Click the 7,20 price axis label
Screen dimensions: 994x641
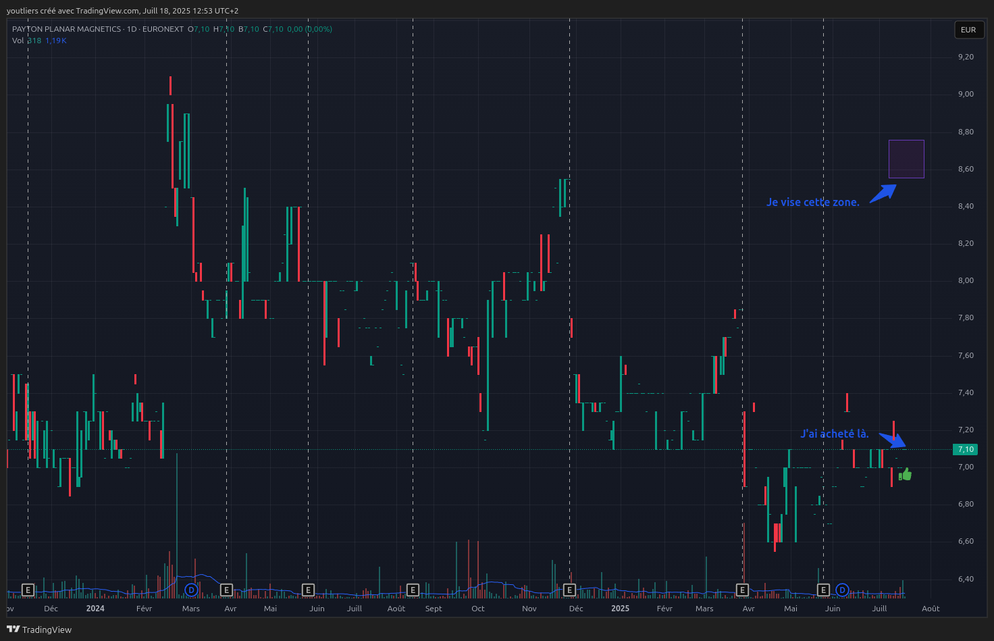click(966, 430)
